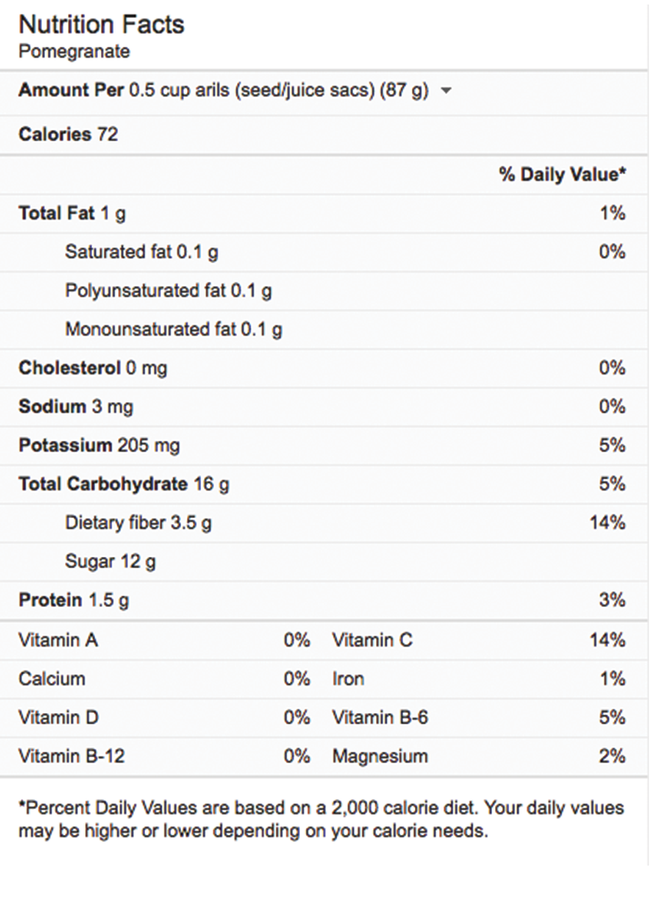This screenshot has height=897, width=652.
Task: Click the Saturated fat 0.1 g entry
Action: pos(141,253)
